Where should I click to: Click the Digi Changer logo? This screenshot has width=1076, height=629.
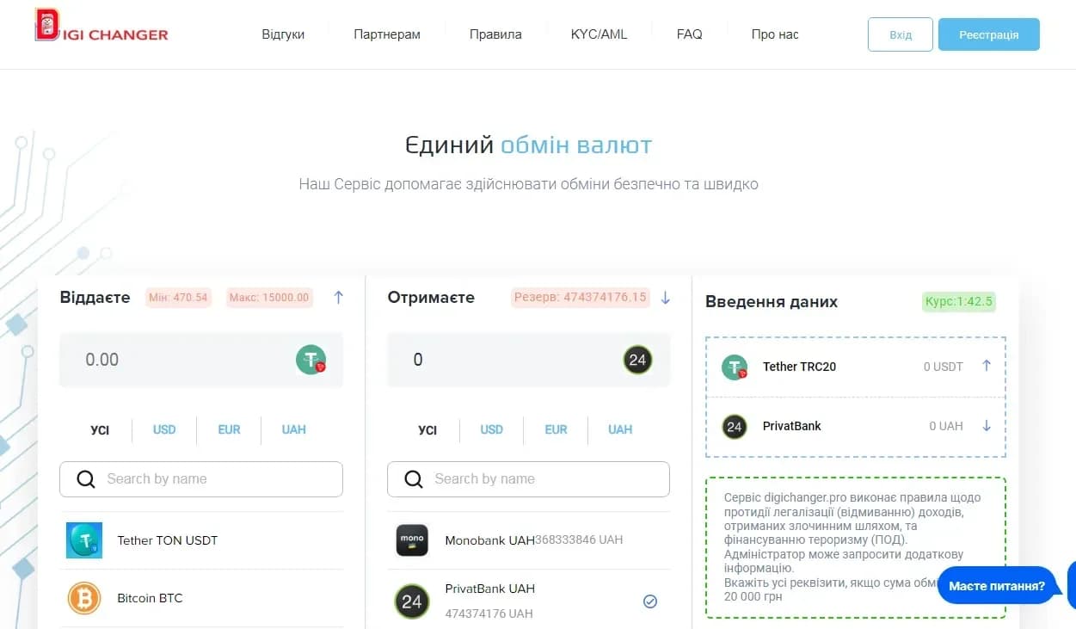point(101,27)
